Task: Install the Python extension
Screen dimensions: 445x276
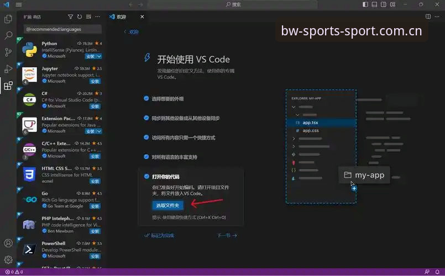Action: pos(91,56)
